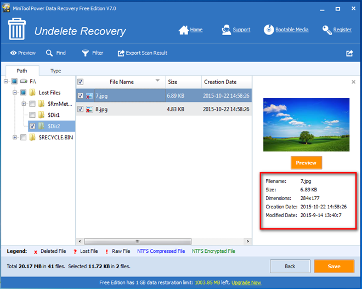
Task: Toggle the F:\ drive checkbox
Action: (14, 81)
